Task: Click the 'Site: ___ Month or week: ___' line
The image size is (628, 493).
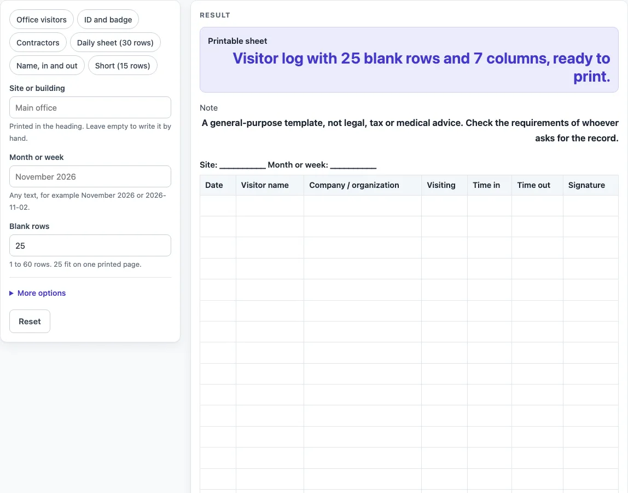Action: click(x=288, y=165)
